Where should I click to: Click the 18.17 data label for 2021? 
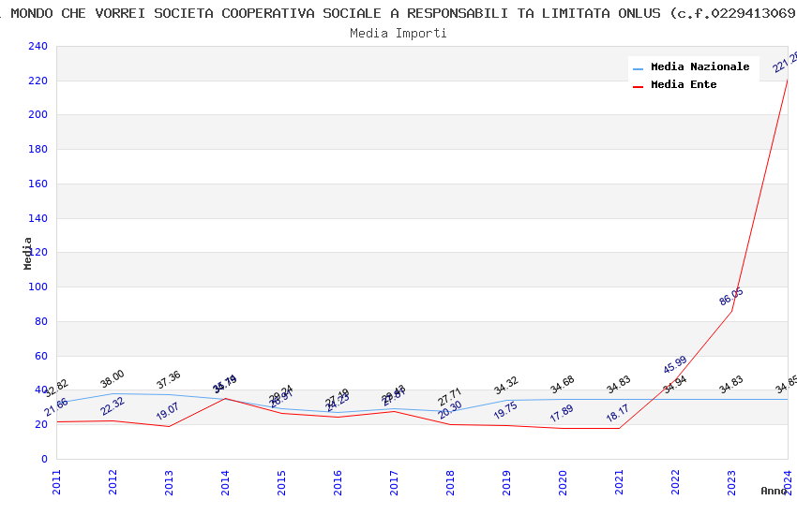618,413
